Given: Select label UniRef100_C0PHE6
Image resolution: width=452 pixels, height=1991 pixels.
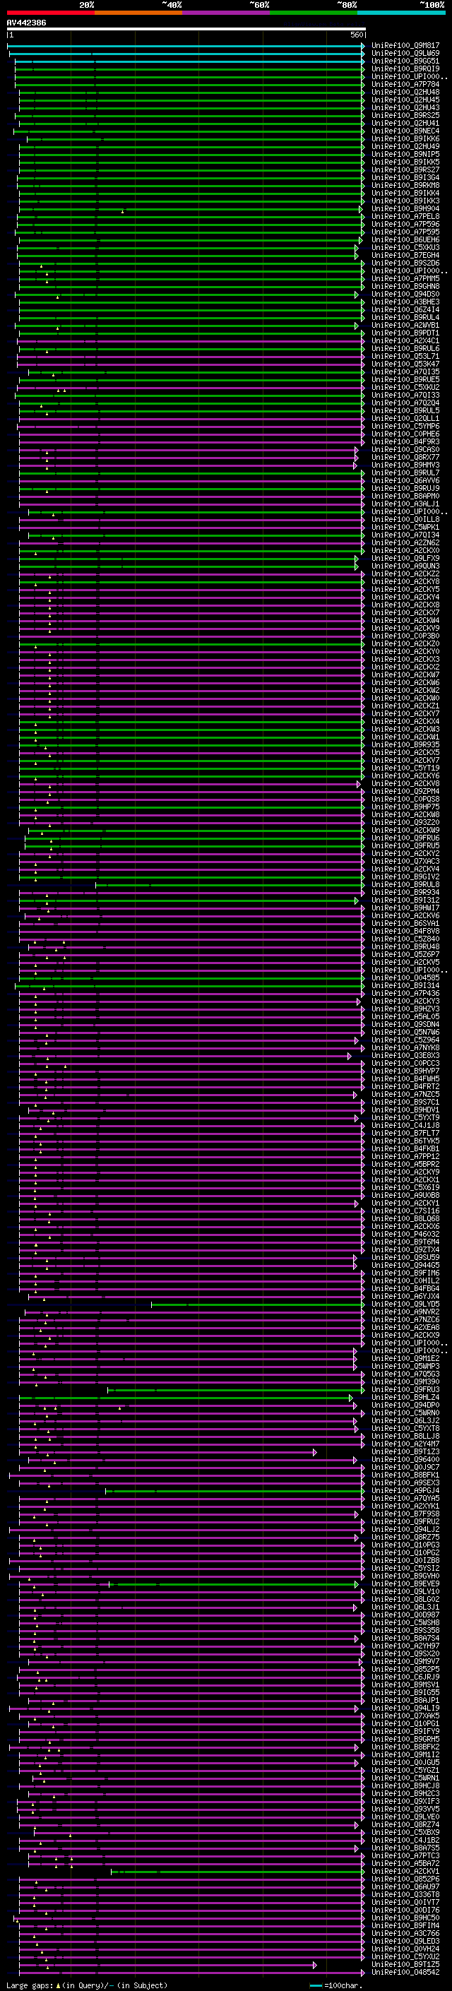Looking at the screenshot, I should click(405, 434).
